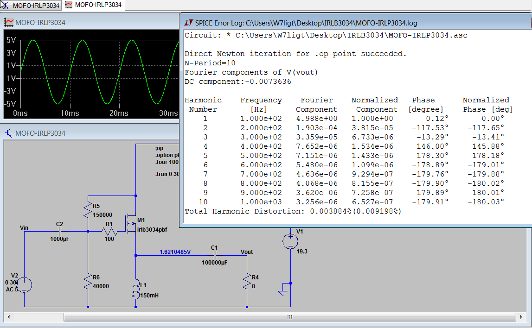The width and height of the screenshot is (532, 328).
Task: Click the schematic horizontal scrollbar thumb
Action: tap(290, 317)
